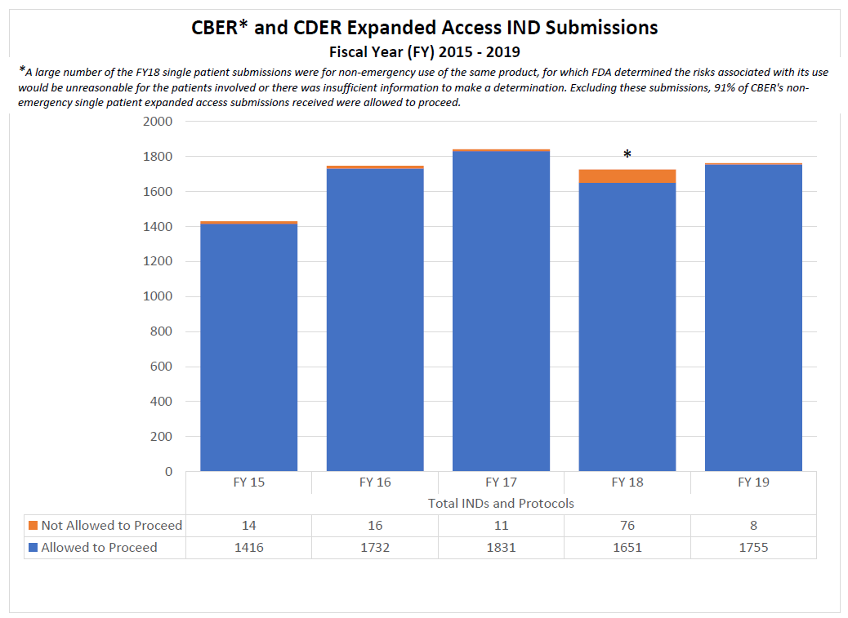Screen dimensions: 848x618
Task: Click the 'Total INDs and Protocols' label
Action: tap(502, 504)
